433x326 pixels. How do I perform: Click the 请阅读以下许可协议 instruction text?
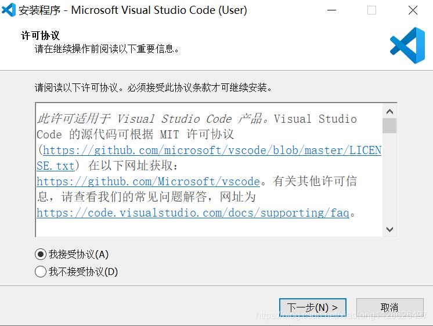coord(153,88)
